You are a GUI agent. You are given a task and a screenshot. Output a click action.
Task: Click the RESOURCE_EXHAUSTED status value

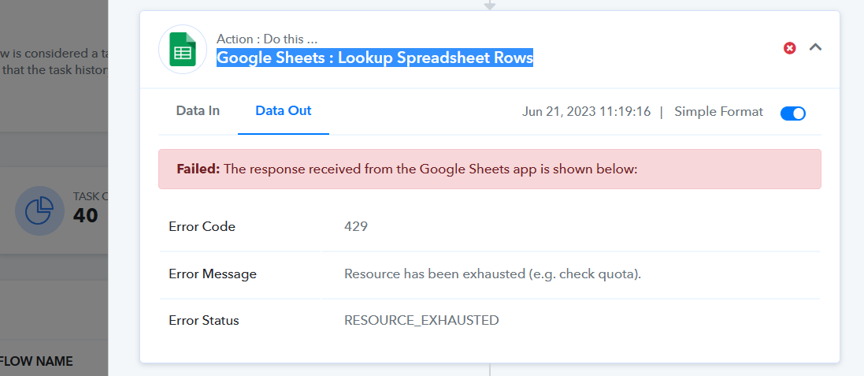(421, 320)
